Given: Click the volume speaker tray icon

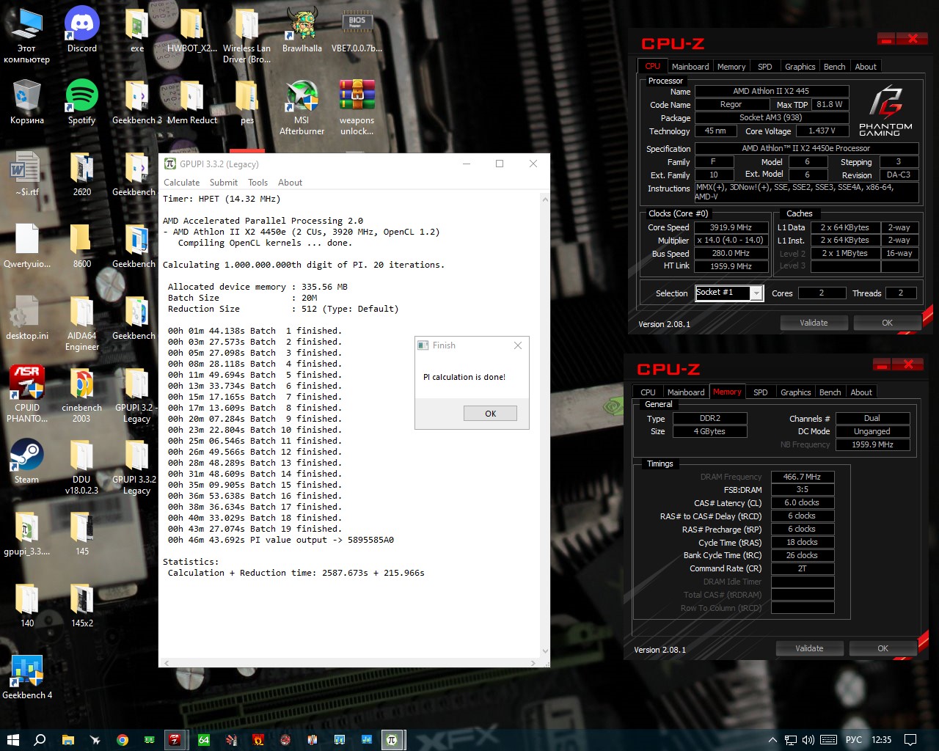Looking at the screenshot, I should tap(808, 740).
